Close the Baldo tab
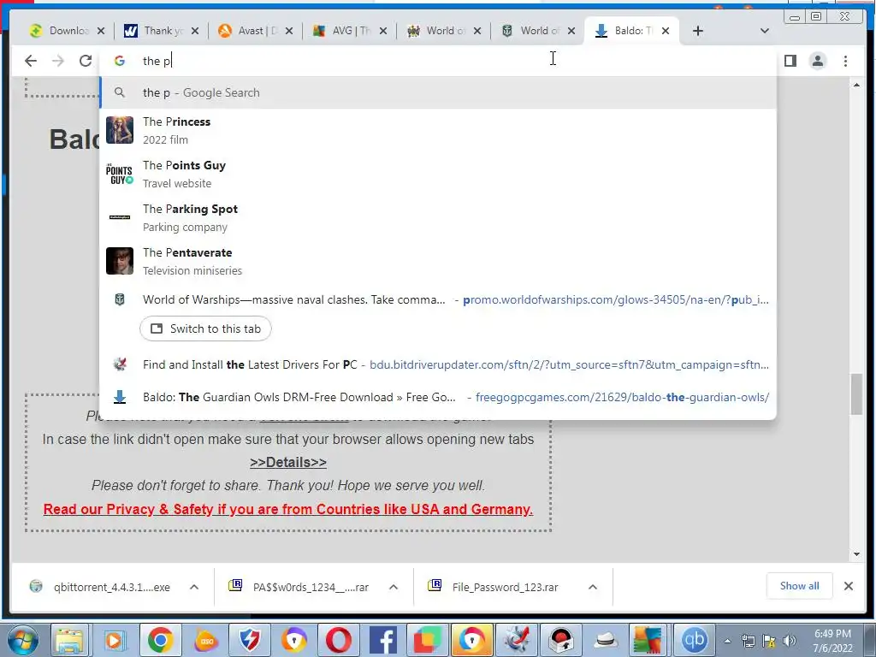Screen dimensions: 876x657 pyautogui.click(x=666, y=31)
